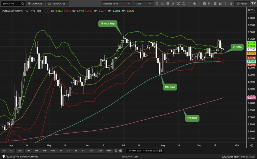The width and height of the screenshot is (257, 159).
Task: Collapse the indicator legend with chevron
Action: (47, 11)
